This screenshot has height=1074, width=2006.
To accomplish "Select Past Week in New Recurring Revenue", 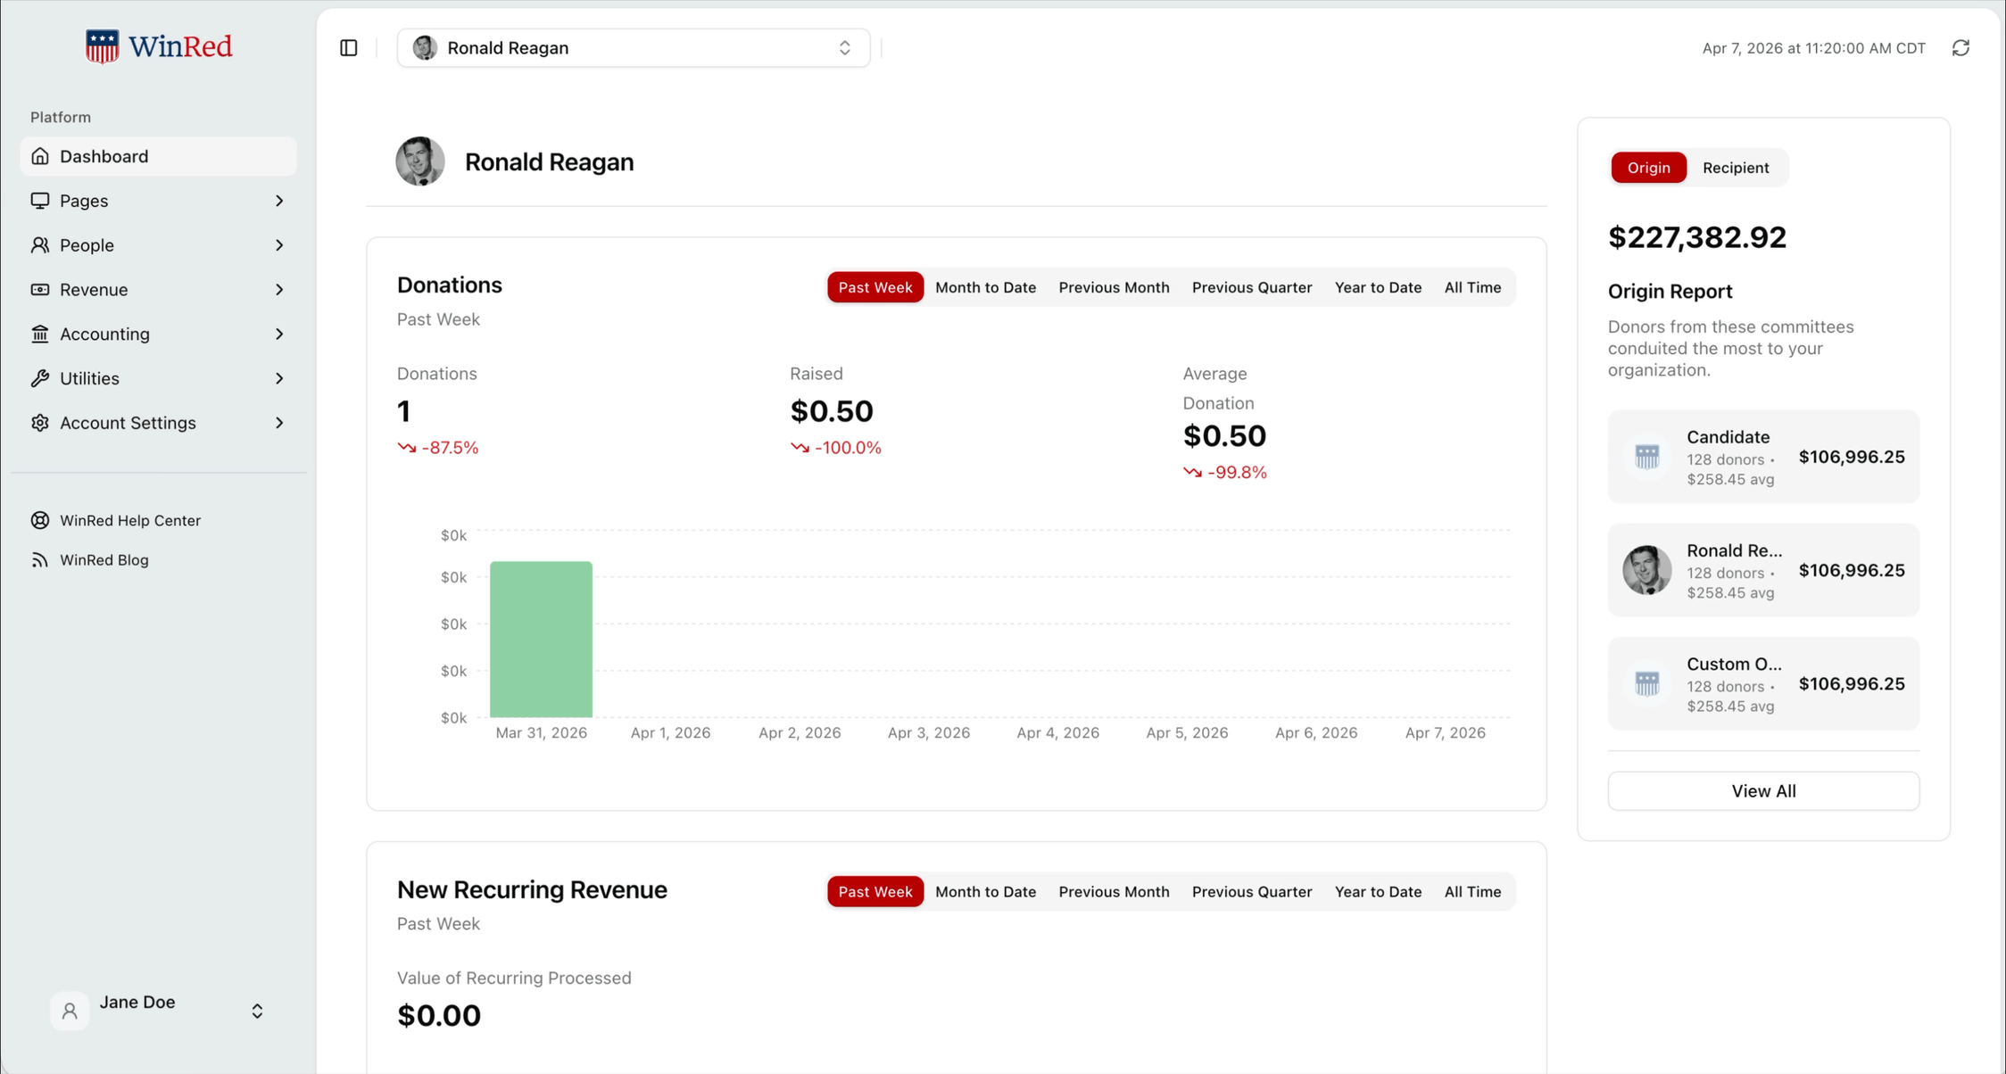I will pos(875,892).
